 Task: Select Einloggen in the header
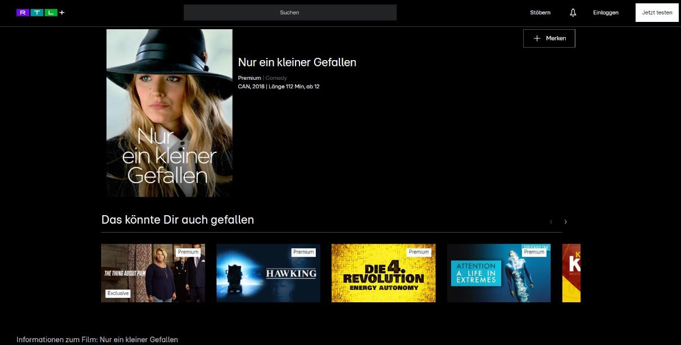tap(605, 12)
